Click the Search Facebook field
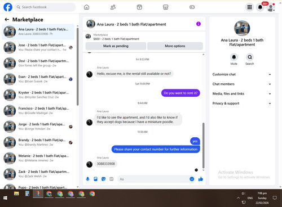 [x=45, y=7]
